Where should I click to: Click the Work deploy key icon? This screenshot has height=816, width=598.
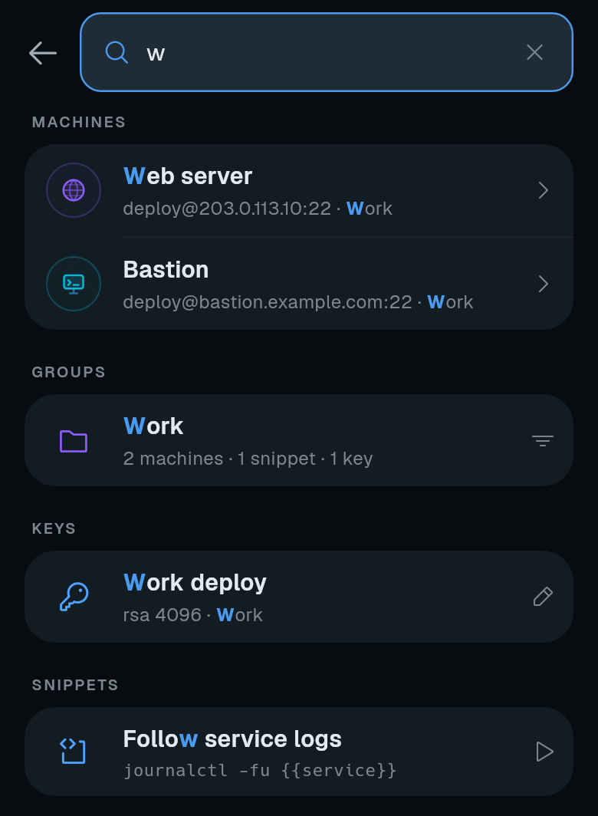coord(74,597)
